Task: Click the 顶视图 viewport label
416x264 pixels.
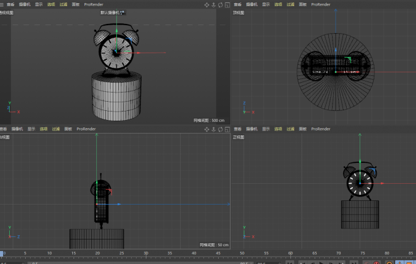Action: [238, 13]
